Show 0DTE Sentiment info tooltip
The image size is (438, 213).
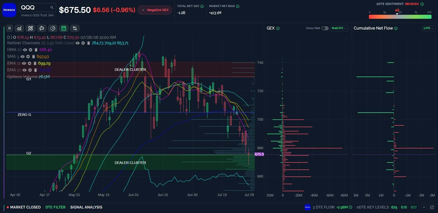pyautogui.click(x=422, y=4)
